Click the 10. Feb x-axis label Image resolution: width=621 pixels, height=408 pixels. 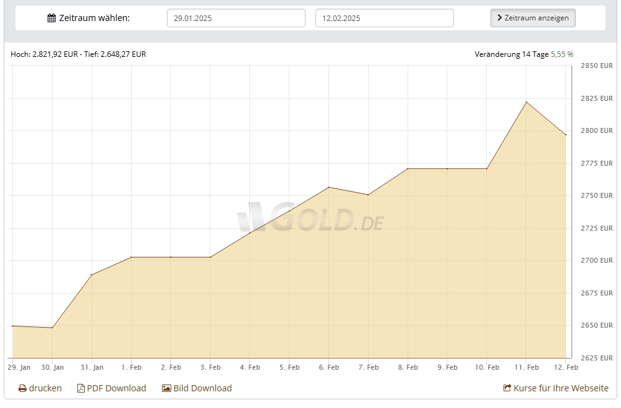pos(487,367)
